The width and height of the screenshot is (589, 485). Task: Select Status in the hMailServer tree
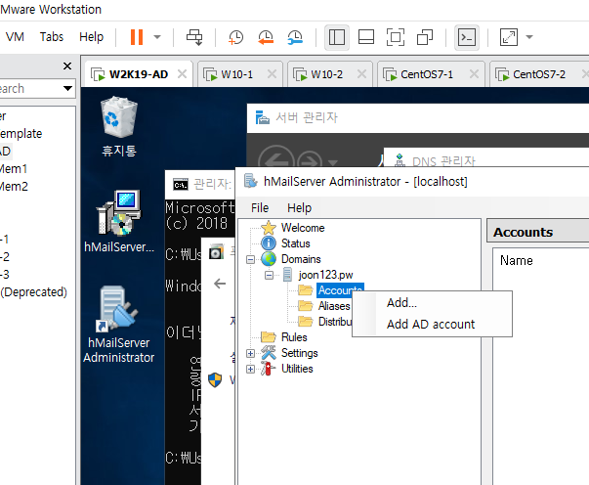coord(296,243)
